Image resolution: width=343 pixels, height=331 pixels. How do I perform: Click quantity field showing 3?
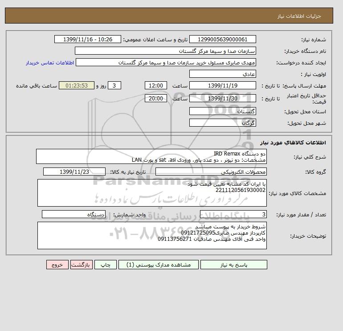233,214
